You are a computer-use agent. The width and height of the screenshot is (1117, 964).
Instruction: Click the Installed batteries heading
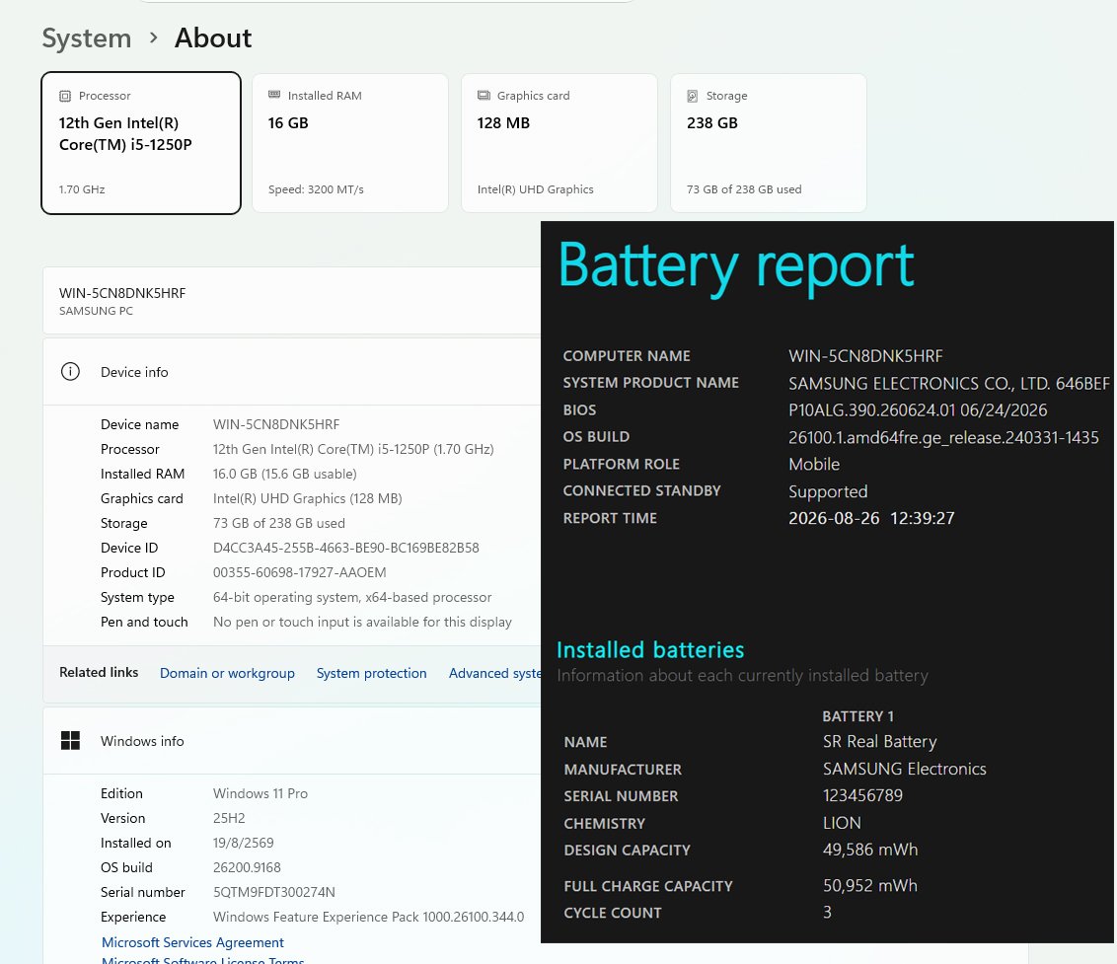649,649
